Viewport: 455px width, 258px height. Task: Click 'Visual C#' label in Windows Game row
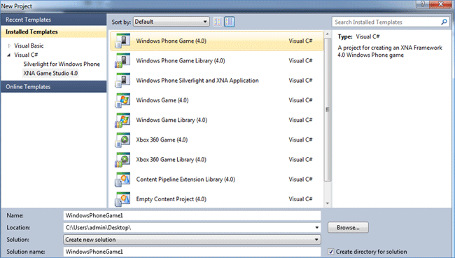pos(300,100)
